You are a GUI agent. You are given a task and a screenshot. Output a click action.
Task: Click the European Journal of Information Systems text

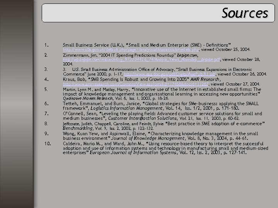click(x=133, y=153)
